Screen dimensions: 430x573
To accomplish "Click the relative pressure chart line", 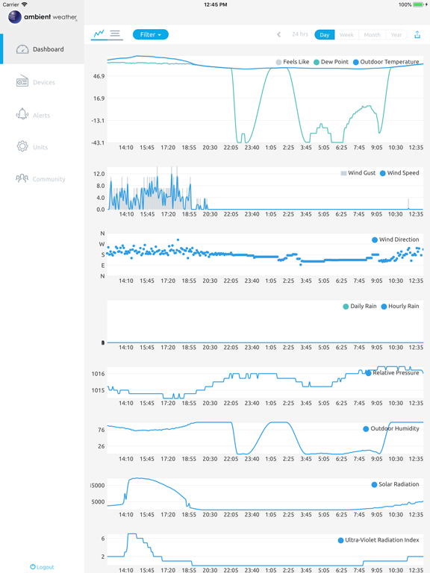I will 265,382.
